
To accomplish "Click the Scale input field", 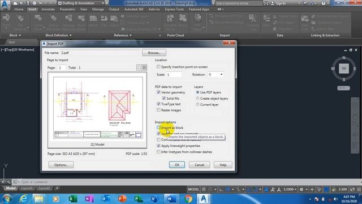I will point(174,74).
